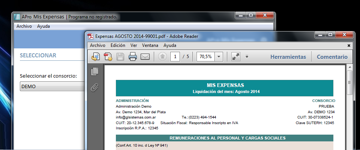
Task: Click the create PDF online icon
Action: [108, 57]
